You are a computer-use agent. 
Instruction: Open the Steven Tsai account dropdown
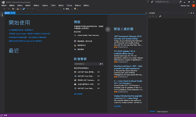point(191,5)
